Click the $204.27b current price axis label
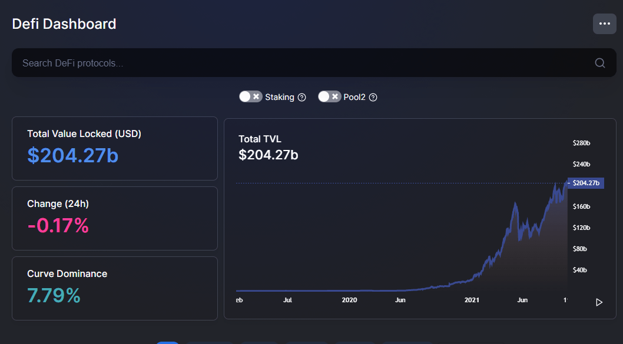623x344 pixels. 585,183
